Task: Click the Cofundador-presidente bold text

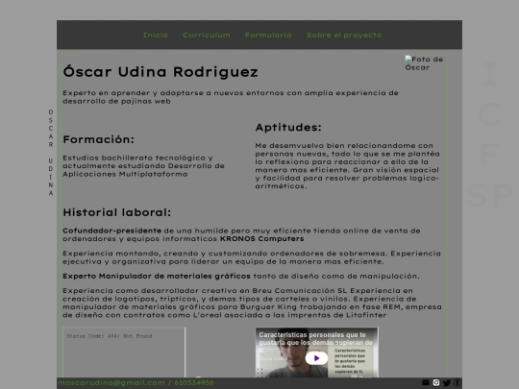Action: pos(112,231)
